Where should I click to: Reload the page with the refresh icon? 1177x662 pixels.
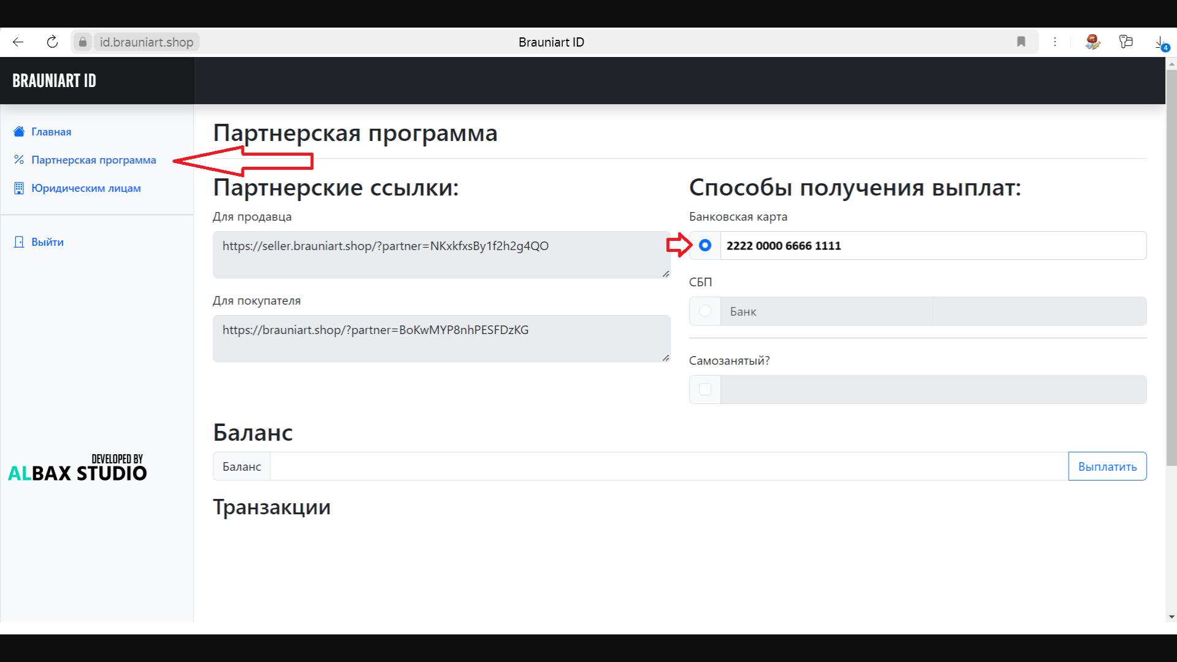tap(52, 42)
